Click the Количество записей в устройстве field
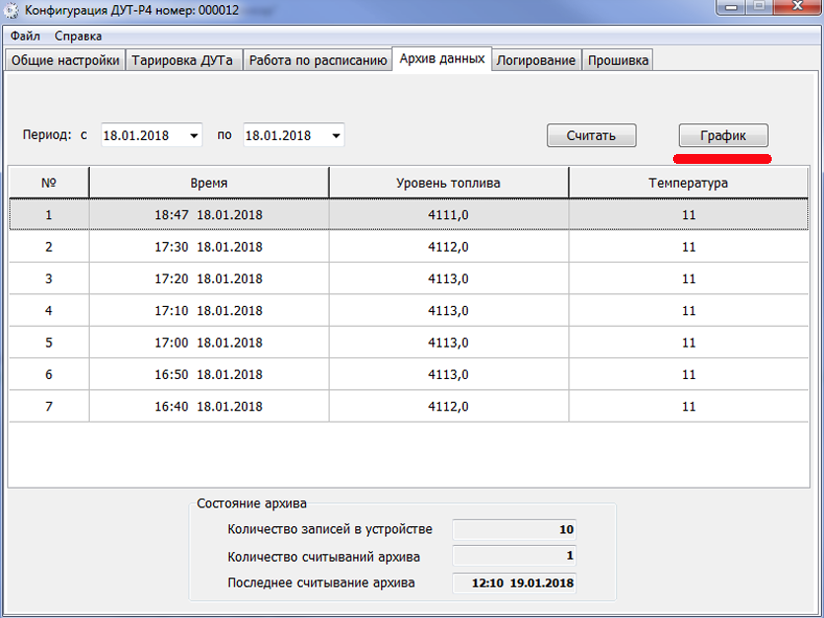Viewport: 824px width, 618px height. pyautogui.click(x=514, y=530)
